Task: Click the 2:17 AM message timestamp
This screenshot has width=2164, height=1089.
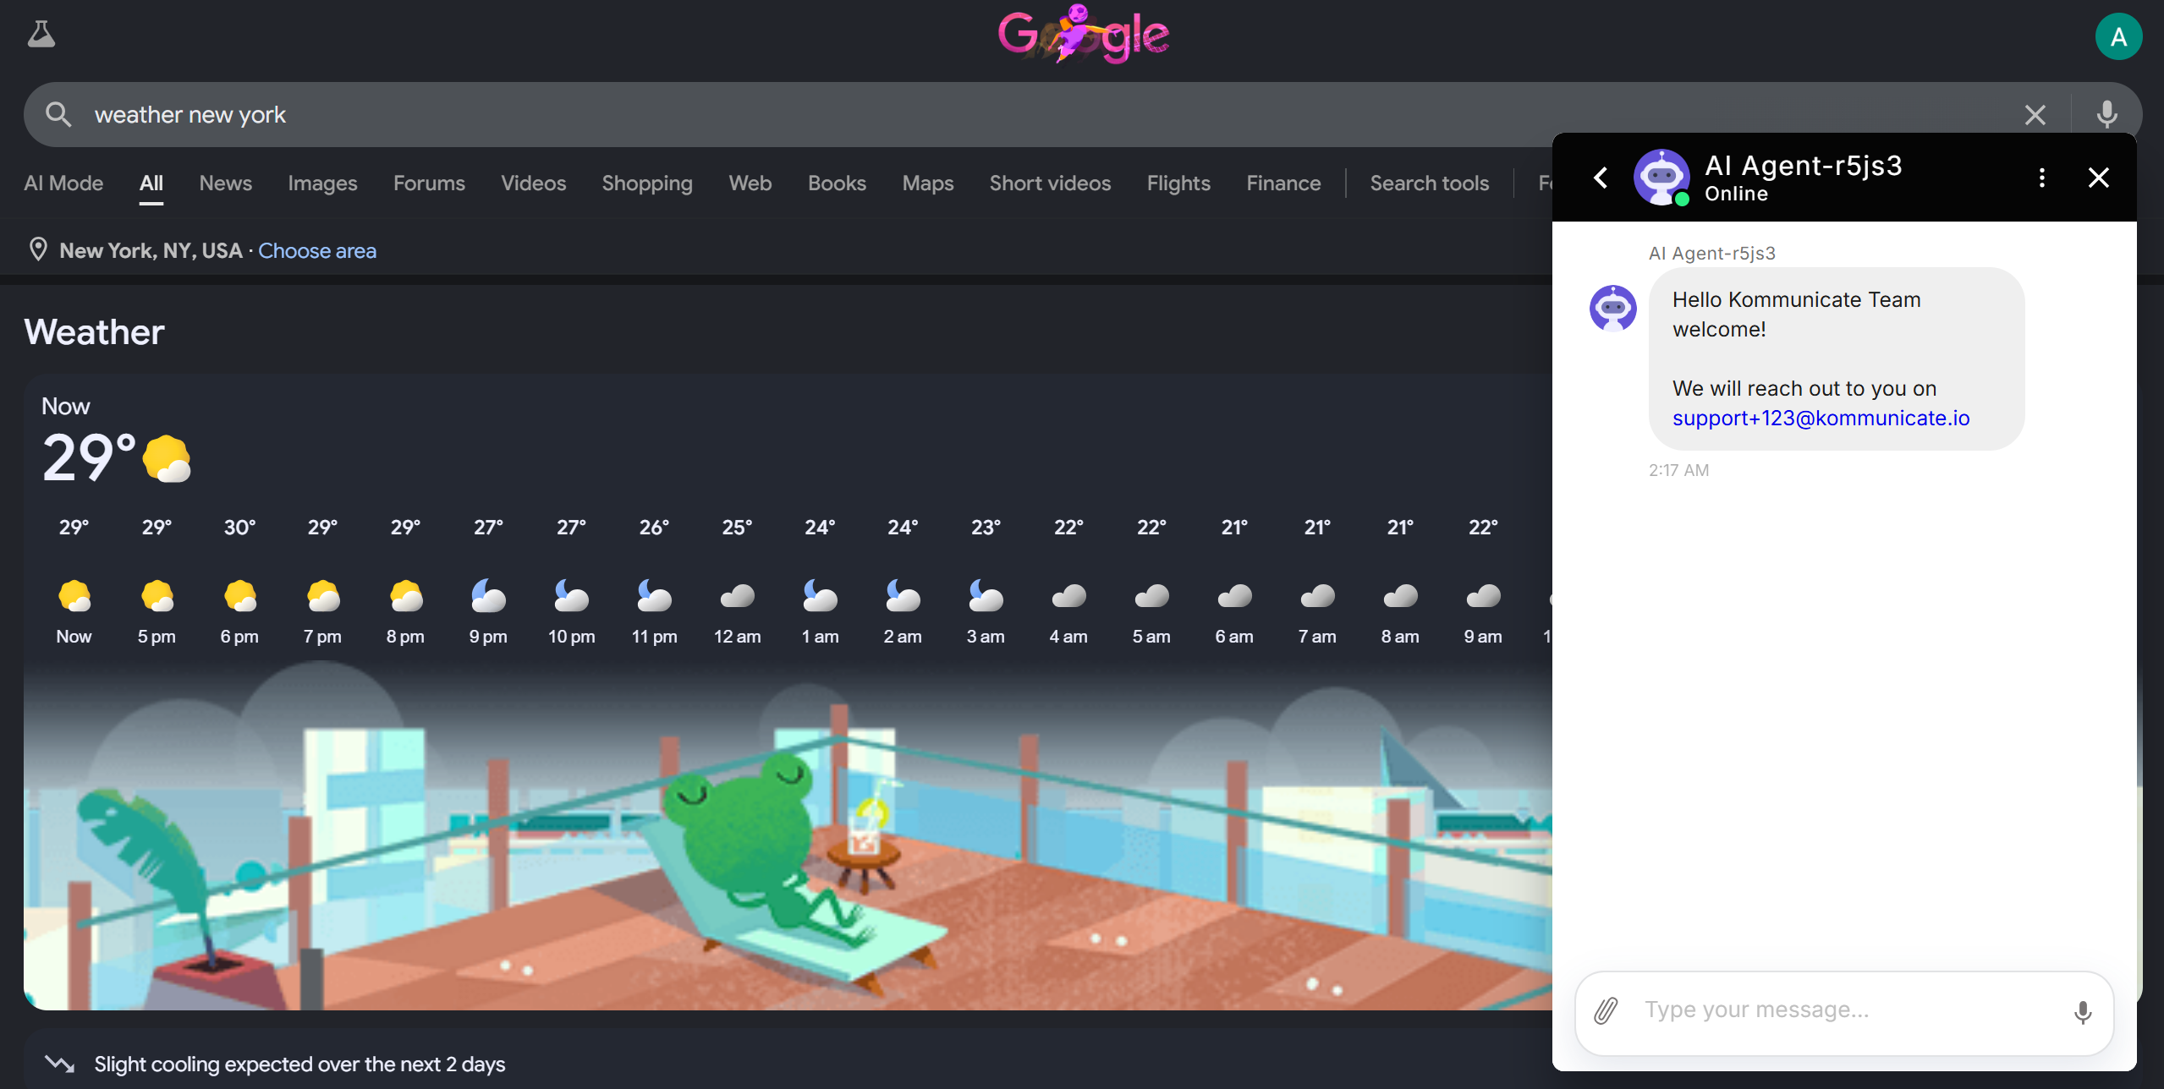Action: pos(1678,470)
